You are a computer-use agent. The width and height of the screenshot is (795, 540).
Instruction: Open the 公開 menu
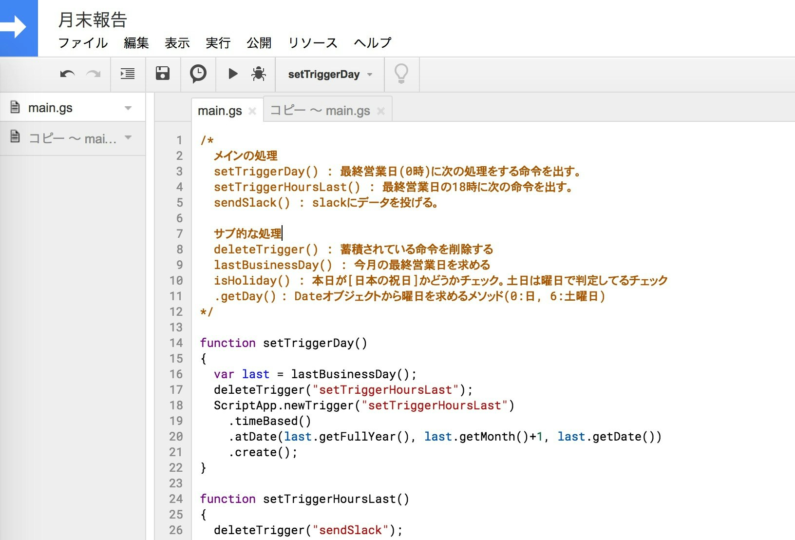259,43
